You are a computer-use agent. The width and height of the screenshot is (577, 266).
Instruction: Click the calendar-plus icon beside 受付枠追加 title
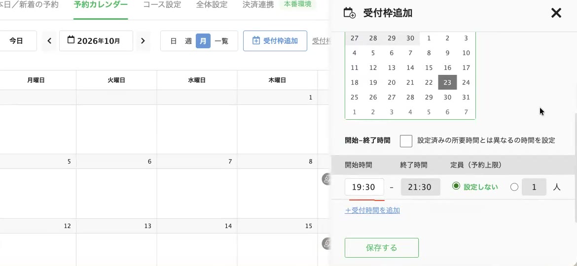349,13
